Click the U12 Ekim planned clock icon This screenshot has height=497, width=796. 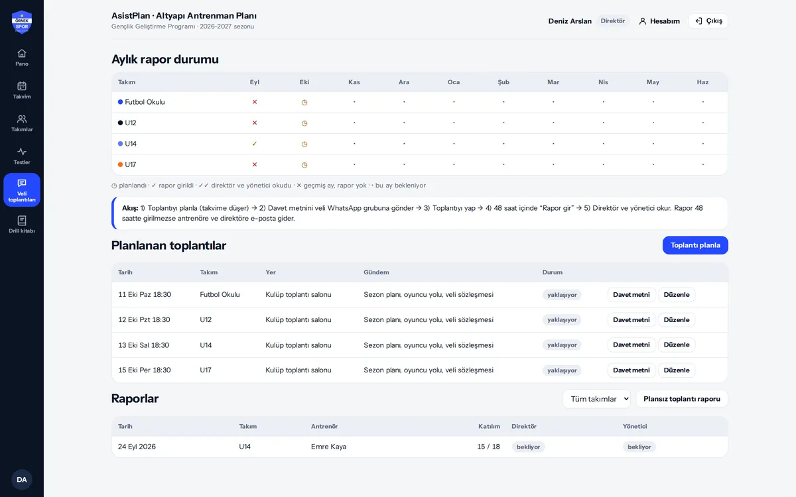304,123
